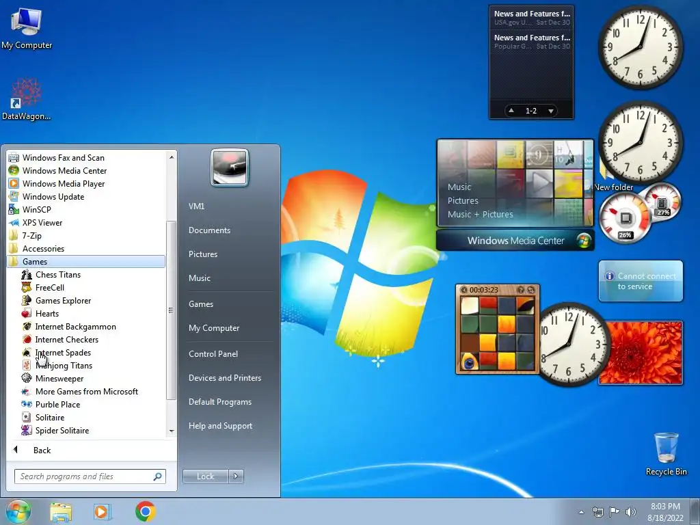The width and height of the screenshot is (700, 525).
Task: Click the network tray icon
Action: 597,511
